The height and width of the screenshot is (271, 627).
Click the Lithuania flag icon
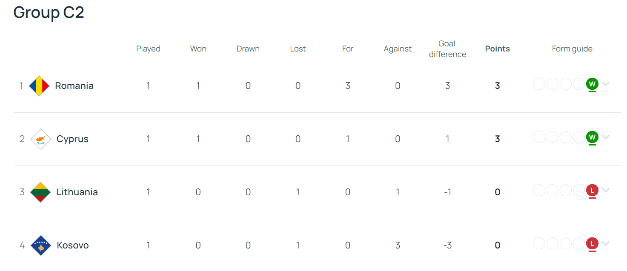pos(41,192)
